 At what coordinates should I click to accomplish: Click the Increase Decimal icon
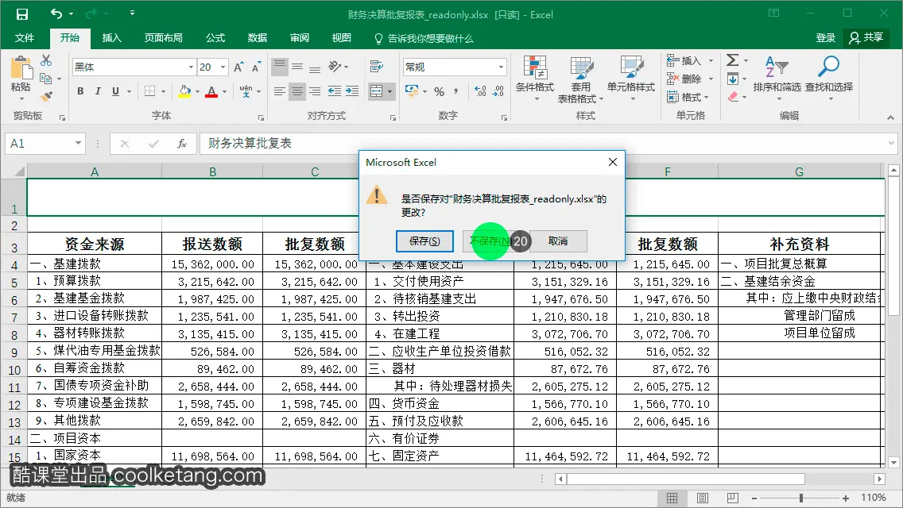(x=480, y=91)
